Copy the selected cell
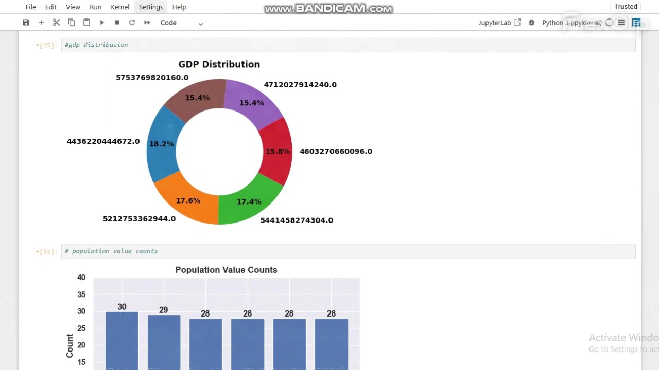 (72, 23)
